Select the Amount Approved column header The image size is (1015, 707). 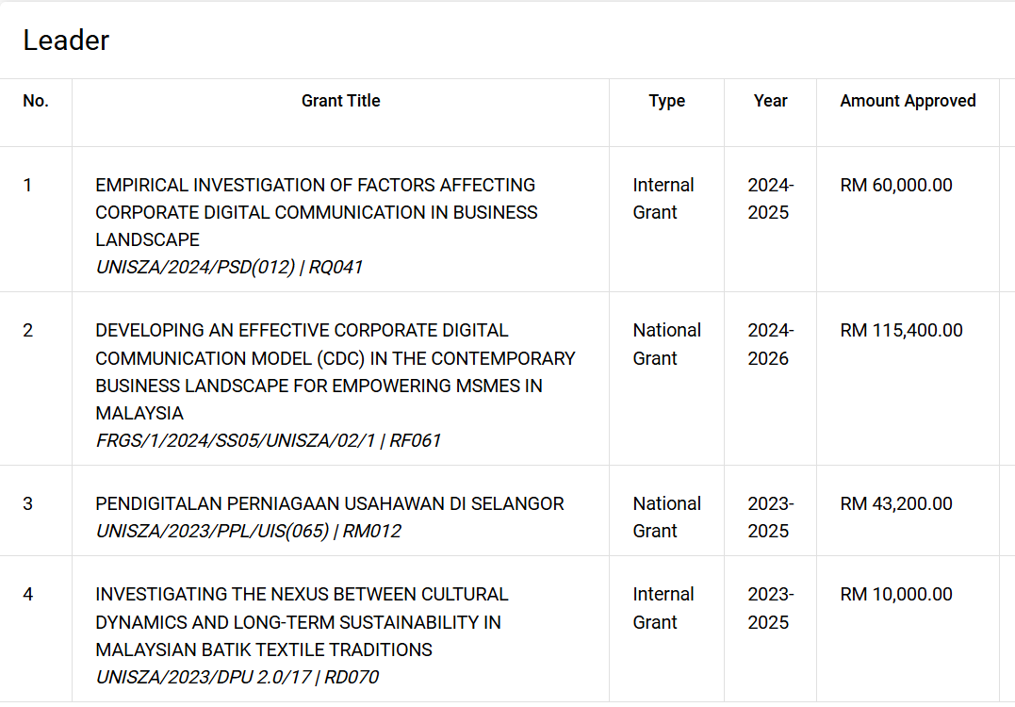(908, 101)
